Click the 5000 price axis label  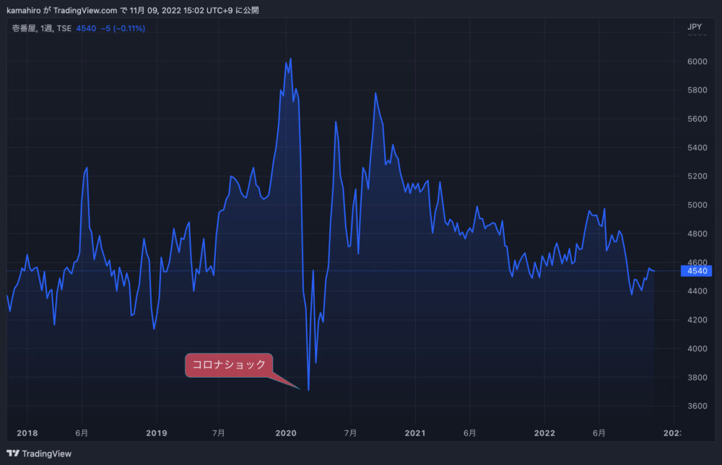[x=697, y=205]
